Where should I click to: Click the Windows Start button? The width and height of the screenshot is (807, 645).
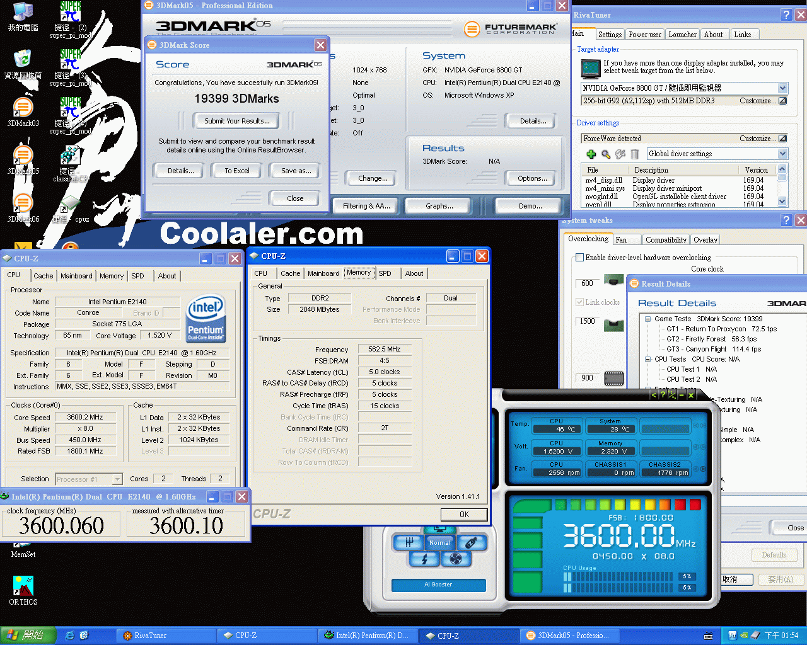pyautogui.click(x=28, y=636)
